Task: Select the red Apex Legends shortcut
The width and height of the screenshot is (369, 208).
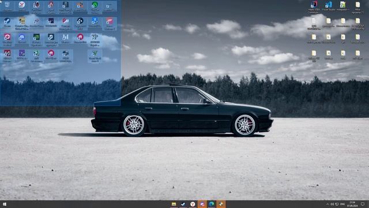Action: point(51,6)
